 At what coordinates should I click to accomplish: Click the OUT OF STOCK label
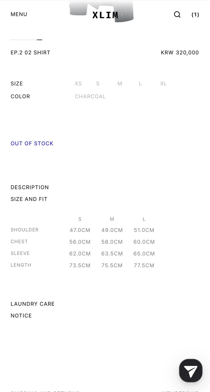point(32,143)
